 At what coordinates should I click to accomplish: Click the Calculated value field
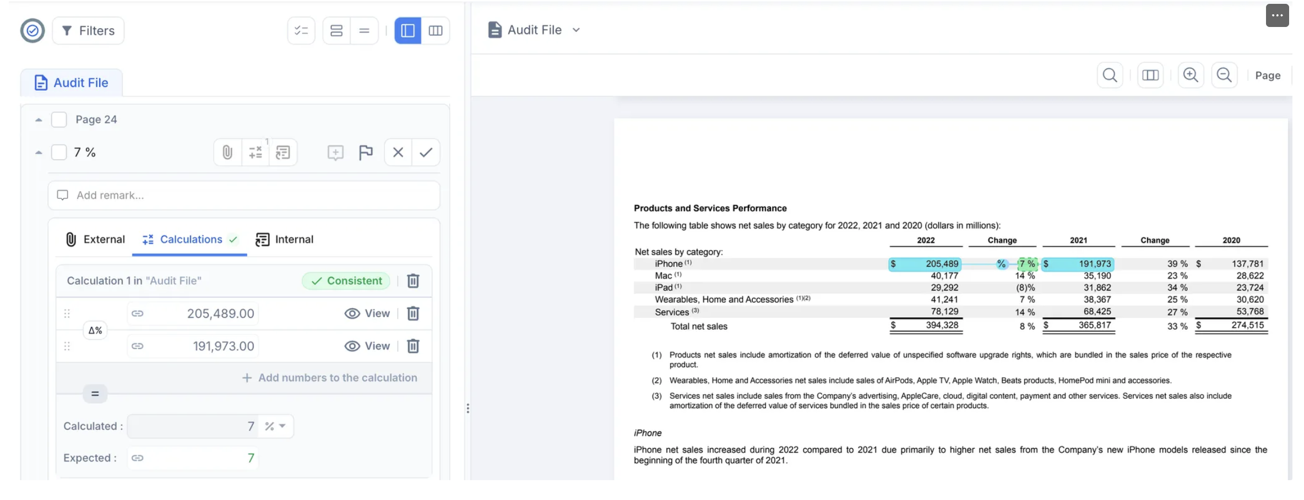pos(193,426)
